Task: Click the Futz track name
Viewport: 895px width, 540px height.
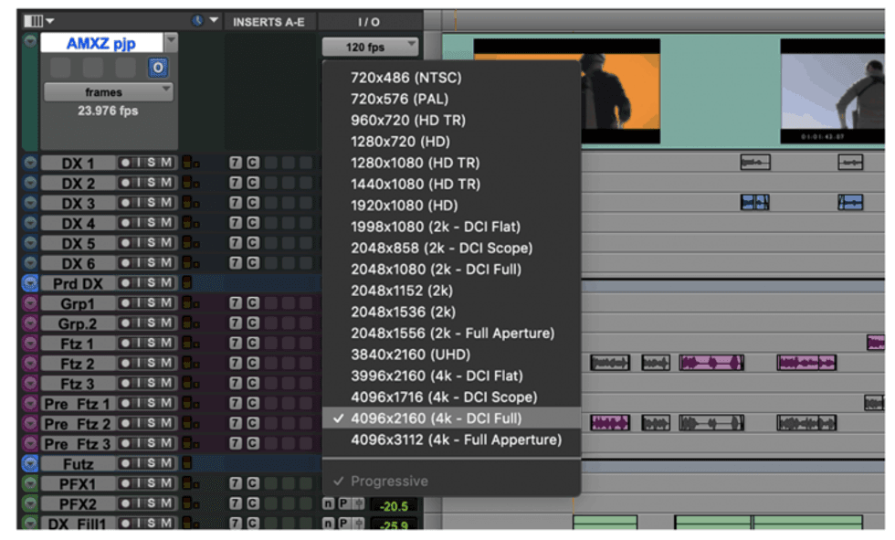Action: click(79, 463)
